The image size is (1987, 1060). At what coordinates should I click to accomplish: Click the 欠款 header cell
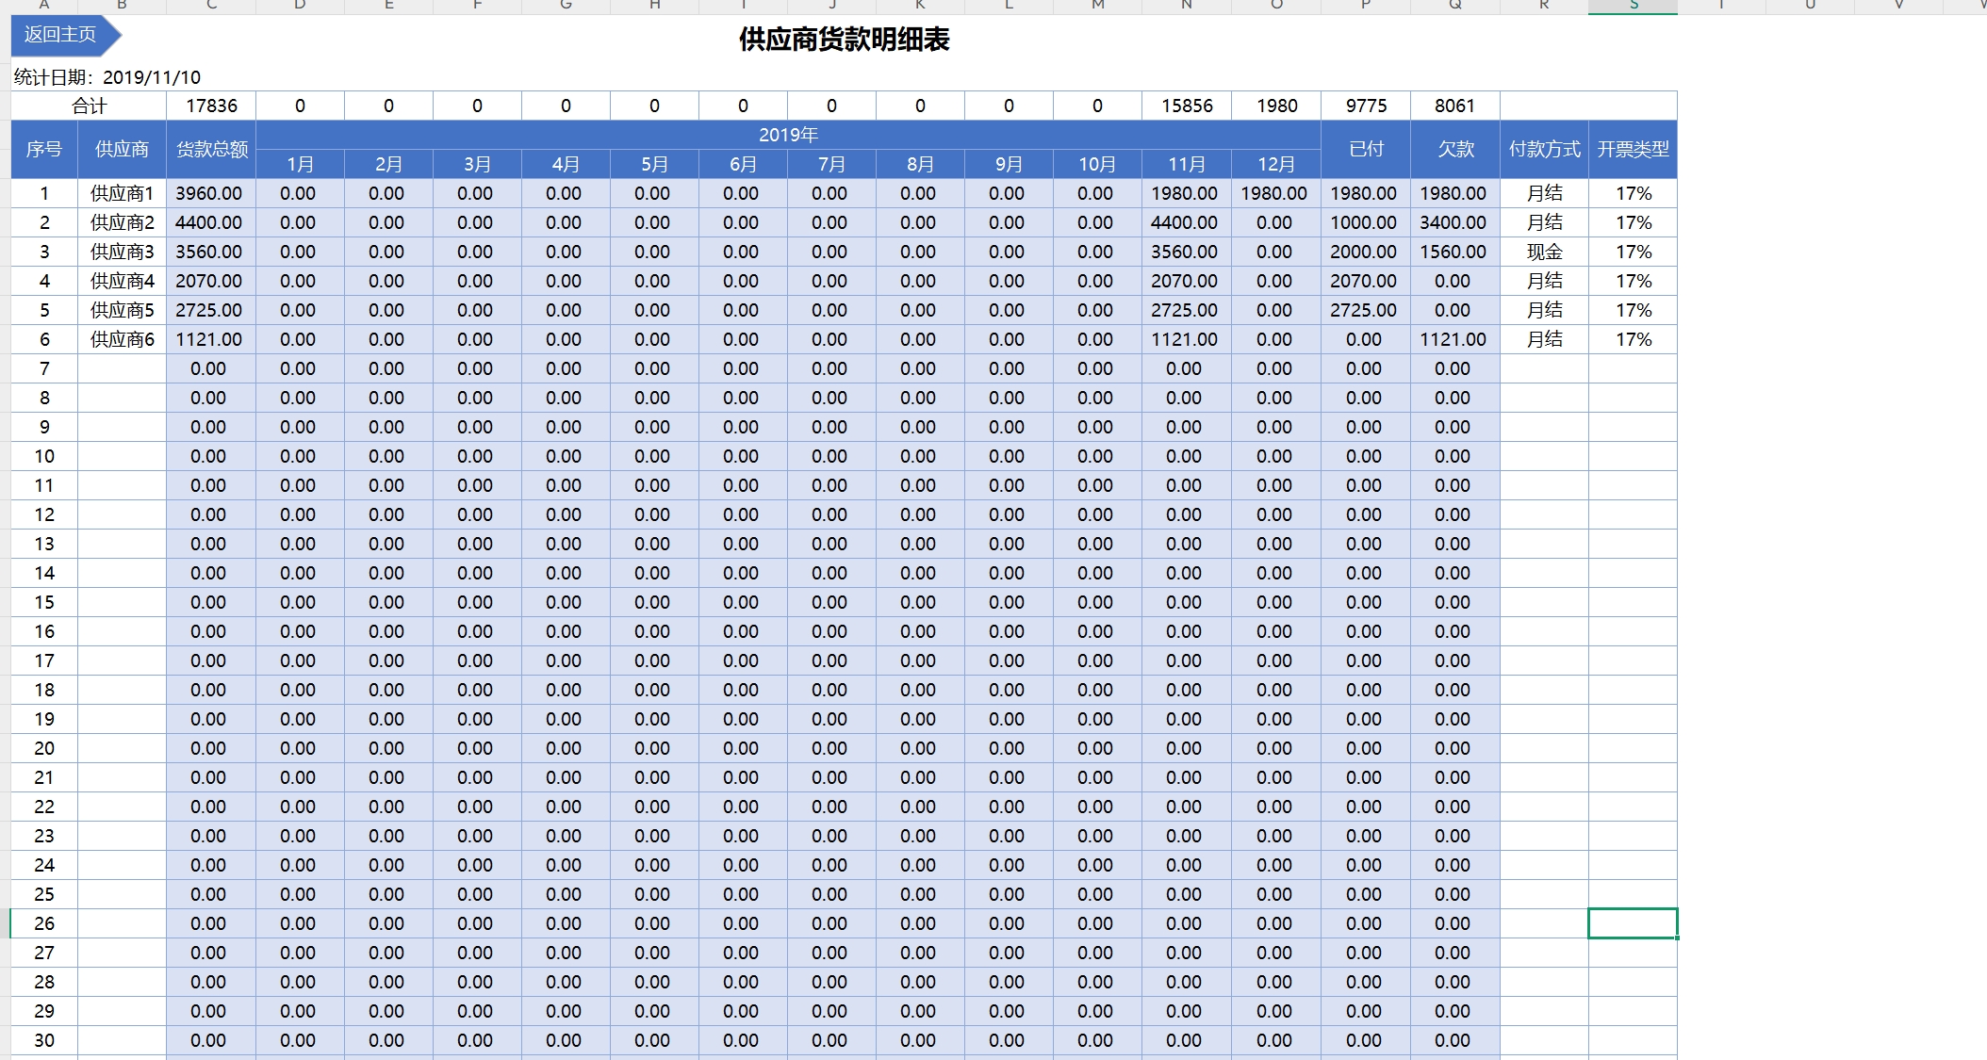1454,149
